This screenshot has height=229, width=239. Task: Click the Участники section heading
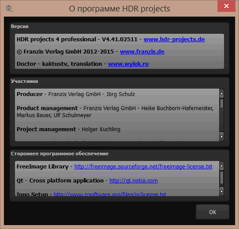[24, 81]
